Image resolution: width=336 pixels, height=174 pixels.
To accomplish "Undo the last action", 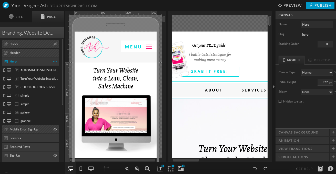I will [255, 169].
